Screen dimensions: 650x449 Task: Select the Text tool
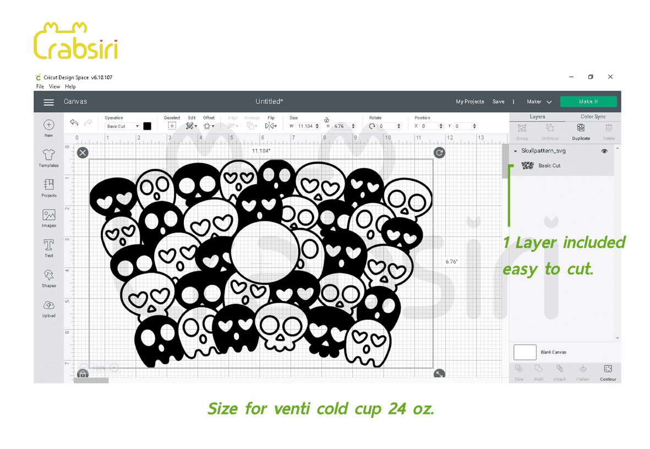click(48, 247)
